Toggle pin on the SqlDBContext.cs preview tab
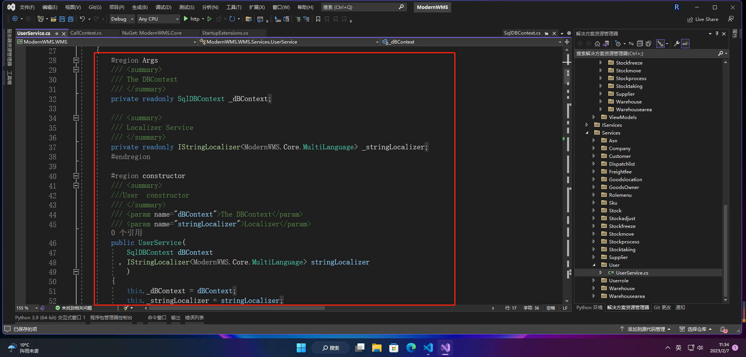The image size is (746, 357). tap(546, 33)
